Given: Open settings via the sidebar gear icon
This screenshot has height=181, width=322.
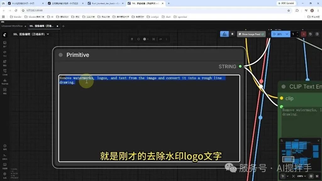Looking at the screenshot, I should pyautogui.click(x=5, y=175).
